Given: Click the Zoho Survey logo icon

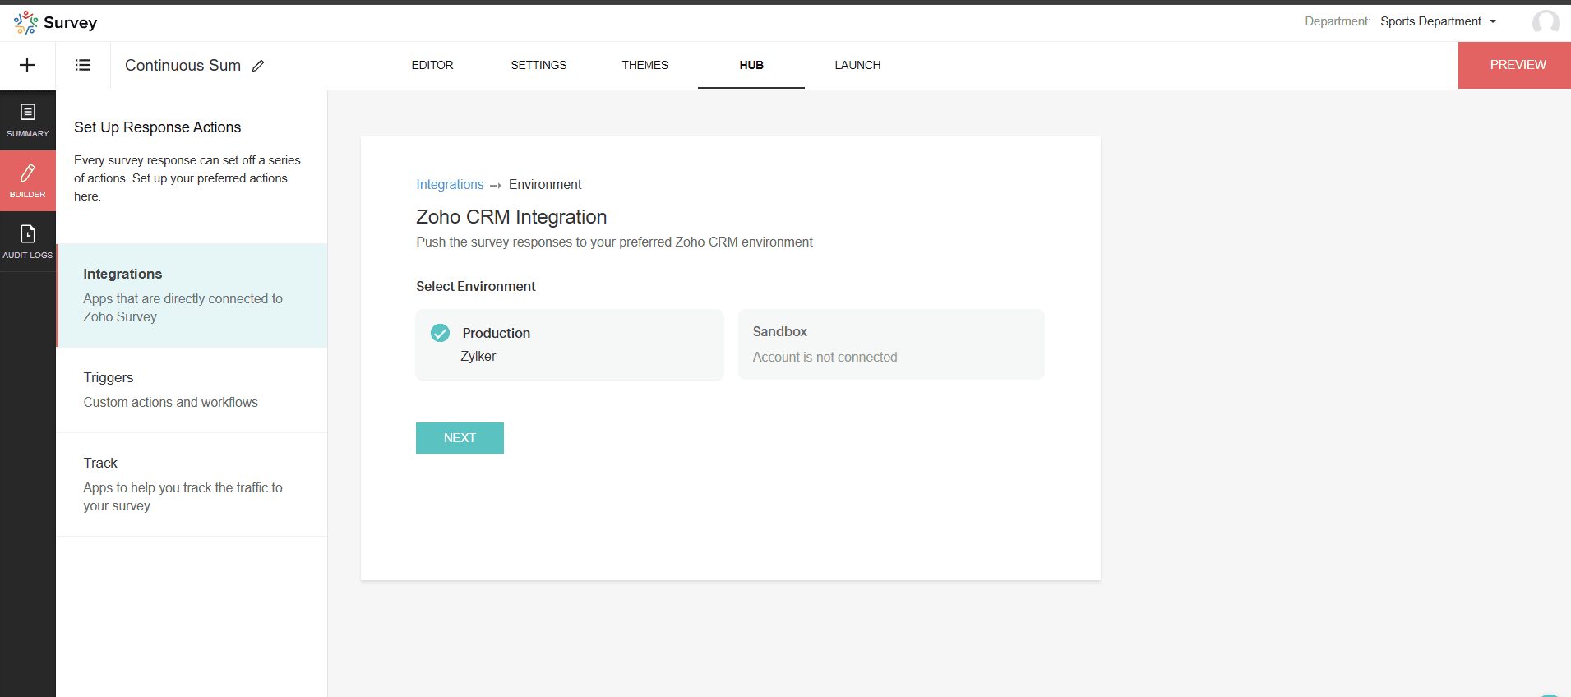Looking at the screenshot, I should 26,22.
